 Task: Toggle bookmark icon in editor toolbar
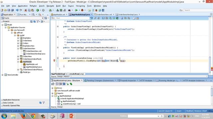coord(122,18)
